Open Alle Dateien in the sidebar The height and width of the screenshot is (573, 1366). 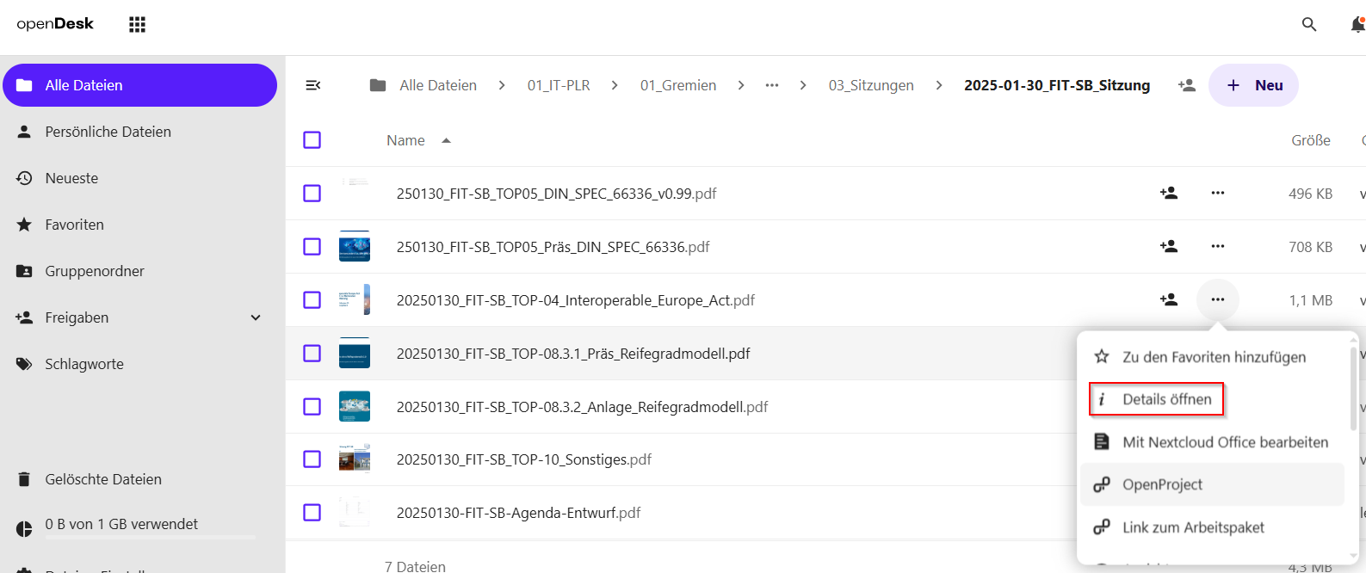[139, 85]
